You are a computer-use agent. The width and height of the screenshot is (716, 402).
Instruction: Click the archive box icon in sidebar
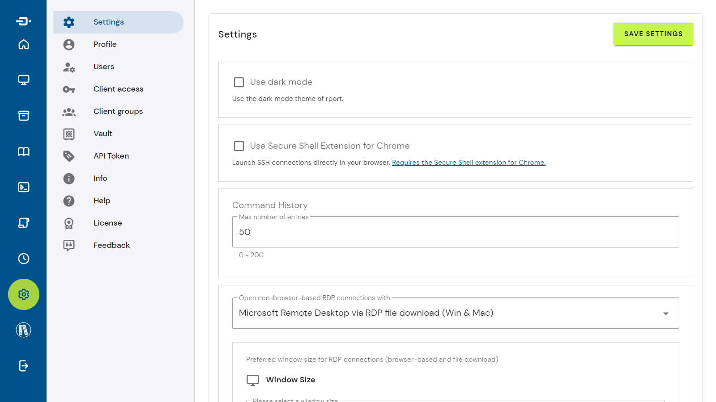(24, 116)
